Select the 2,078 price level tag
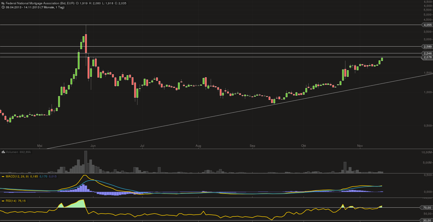This screenshot has height=222, width=433. [x=427, y=57]
